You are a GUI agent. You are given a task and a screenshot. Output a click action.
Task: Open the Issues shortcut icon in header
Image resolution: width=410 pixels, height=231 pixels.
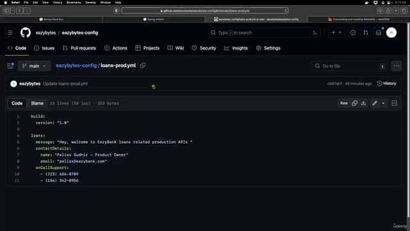coord(353,33)
